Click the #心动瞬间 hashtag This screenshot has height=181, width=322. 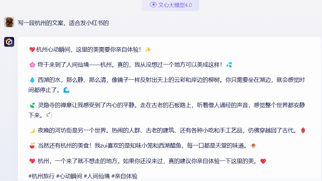coord(69,176)
